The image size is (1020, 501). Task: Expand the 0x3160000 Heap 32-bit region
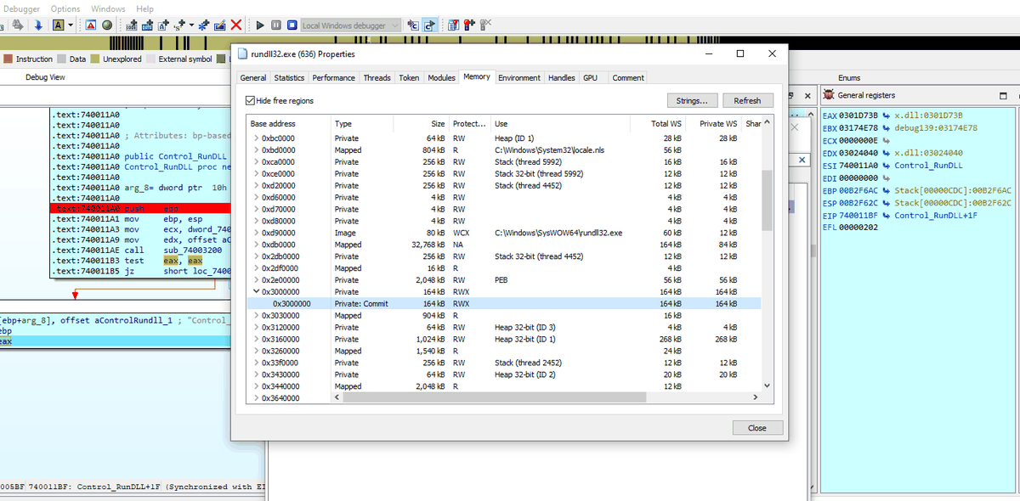[256, 339]
